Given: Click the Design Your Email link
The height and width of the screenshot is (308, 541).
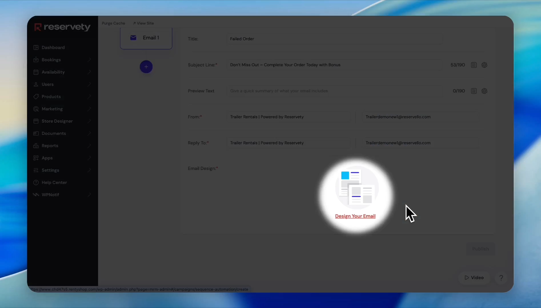Looking at the screenshot, I should pos(355,216).
